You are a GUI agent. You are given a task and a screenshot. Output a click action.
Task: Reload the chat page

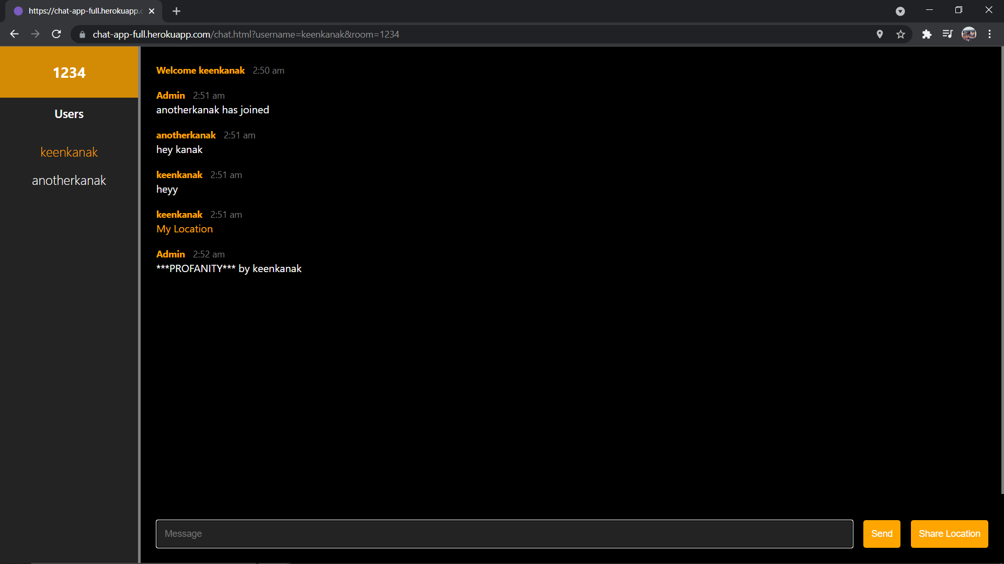[x=56, y=34]
